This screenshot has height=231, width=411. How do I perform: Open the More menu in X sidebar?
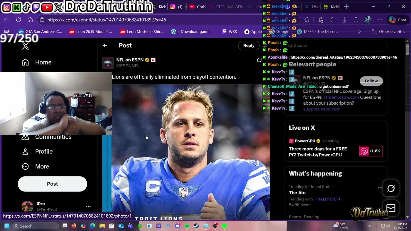(35, 167)
